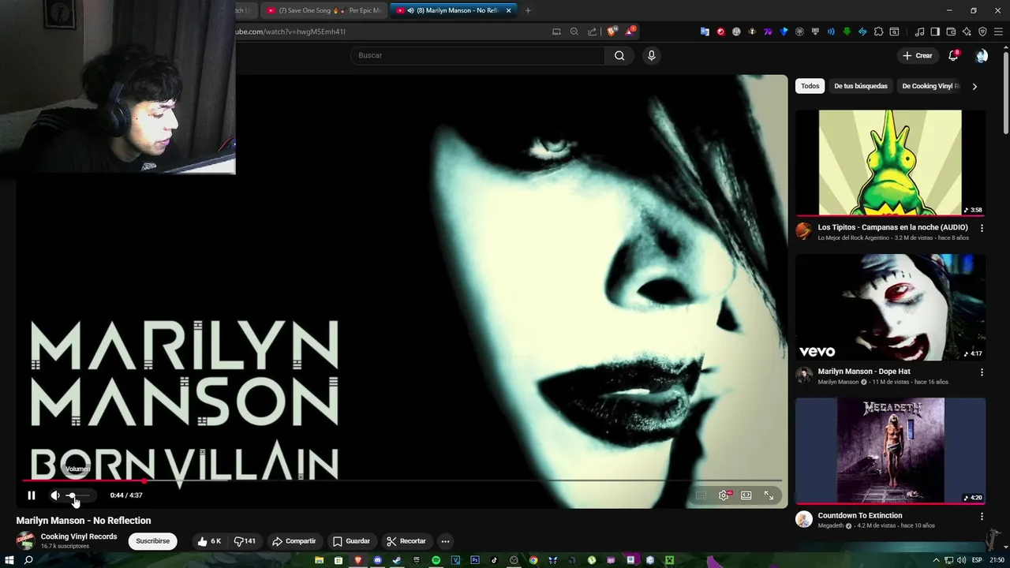Open the Crear create menu
Viewport: 1010px width, 568px height.
click(x=918, y=55)
